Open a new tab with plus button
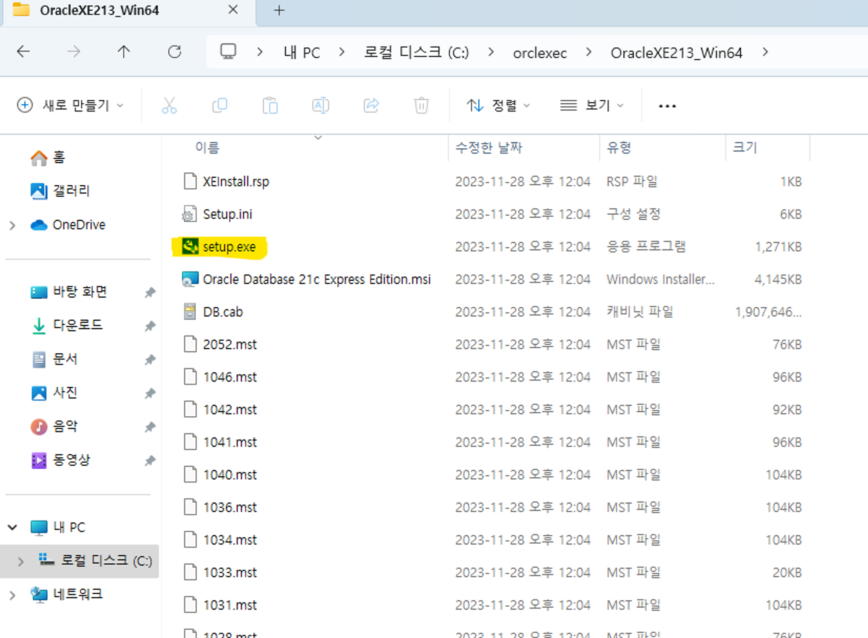868x638 pixels. click(279, 10)
